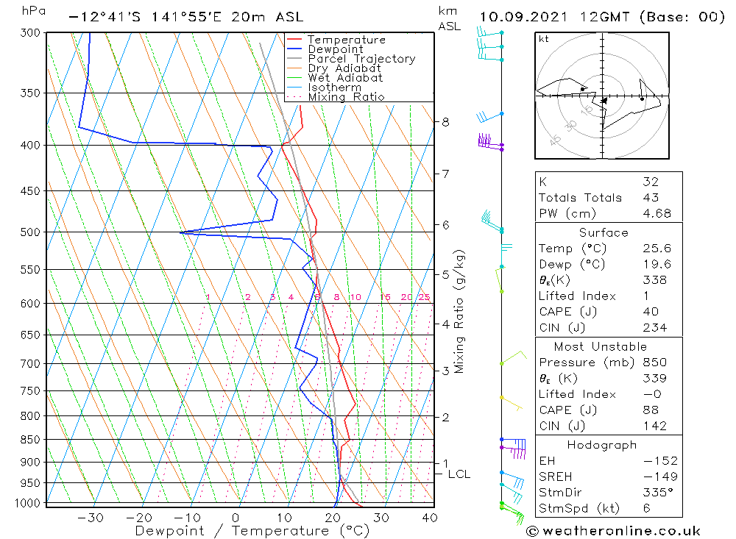Screen dimensions: 736x539
Task: Click the 30 ring label in hodograph
Action: pyautogui.click(x=570, y=125)
